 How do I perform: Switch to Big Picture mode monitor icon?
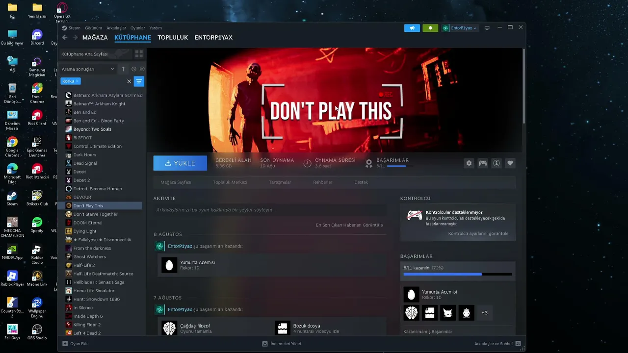click(x=487, y=28)
